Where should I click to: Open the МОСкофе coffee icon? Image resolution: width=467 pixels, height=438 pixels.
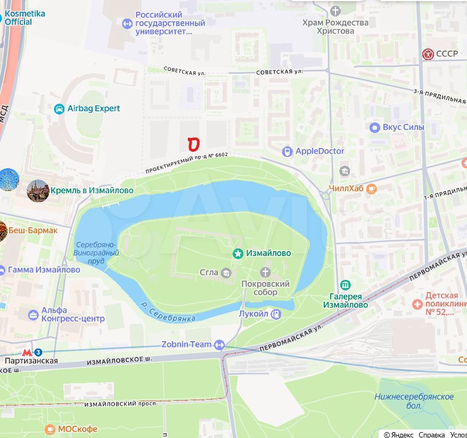50,429
